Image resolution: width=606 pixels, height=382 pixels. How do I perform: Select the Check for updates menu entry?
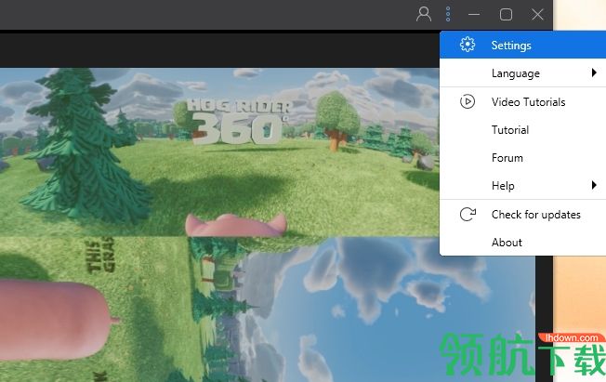click(x=523, y=214)
